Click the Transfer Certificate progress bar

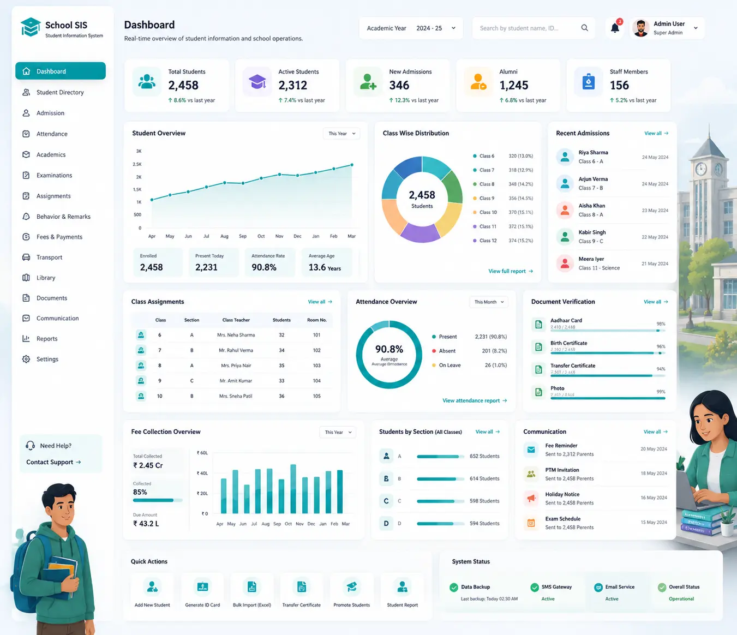coord(608,376)
